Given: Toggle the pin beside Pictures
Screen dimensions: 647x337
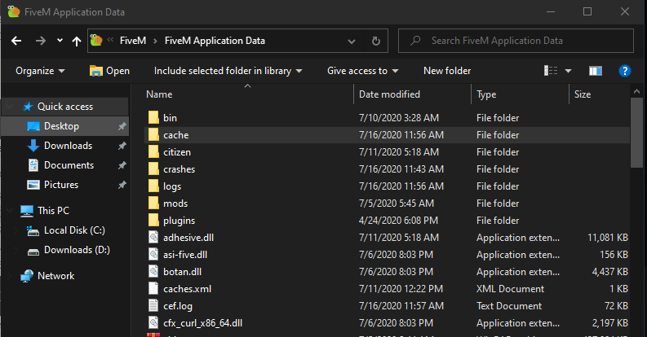Looking at the screenshot, I should [x=122, y=185].
